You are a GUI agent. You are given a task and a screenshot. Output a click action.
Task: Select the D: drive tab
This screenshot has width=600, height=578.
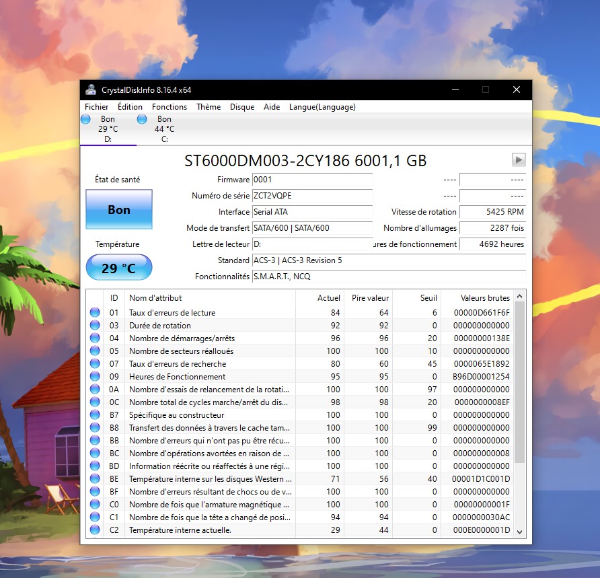click(x=108, y=129)
